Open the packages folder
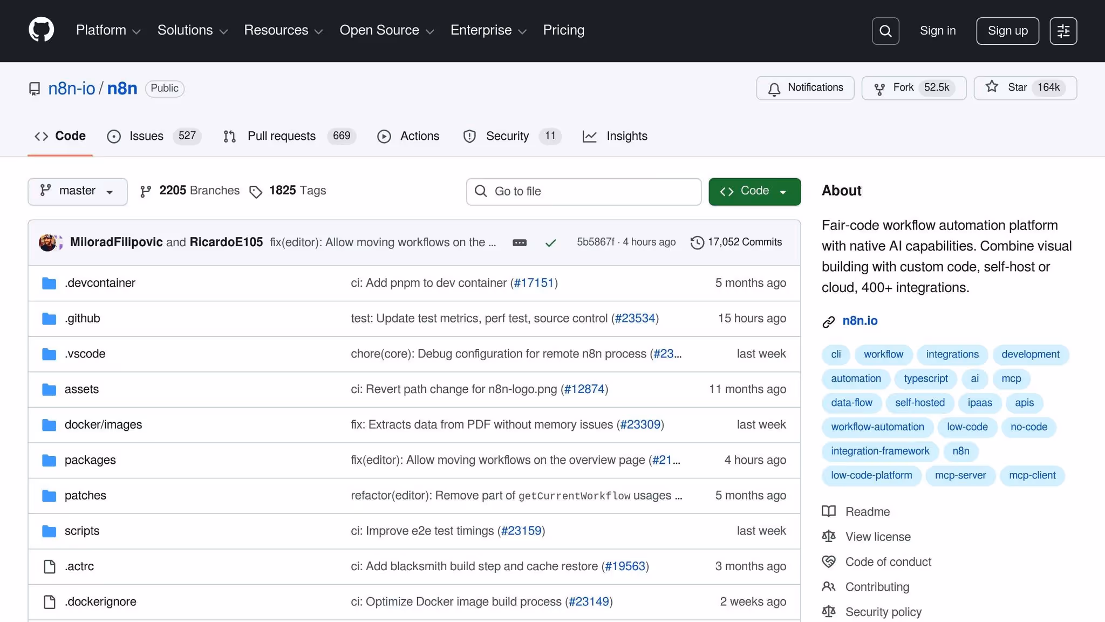Image resolution: width=1105 pixels, height=622 pixels. point(90,460)
